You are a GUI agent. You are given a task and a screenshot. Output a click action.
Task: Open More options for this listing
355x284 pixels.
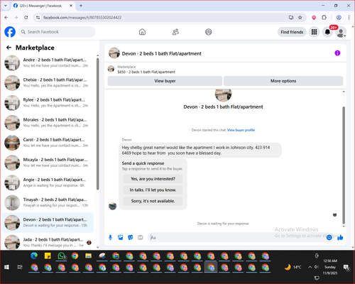click(283, 81)
